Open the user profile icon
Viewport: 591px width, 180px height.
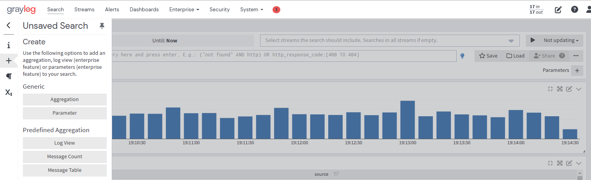589,9
